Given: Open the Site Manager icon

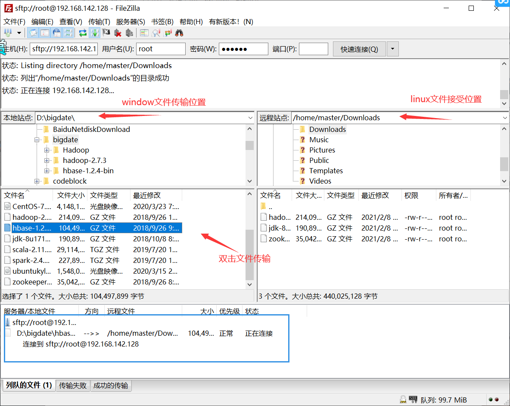Looking at the screenshot, I should pos(8,33).
